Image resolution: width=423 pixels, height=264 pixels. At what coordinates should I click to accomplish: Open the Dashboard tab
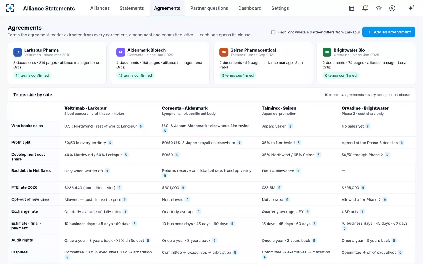tap(250, 8)
